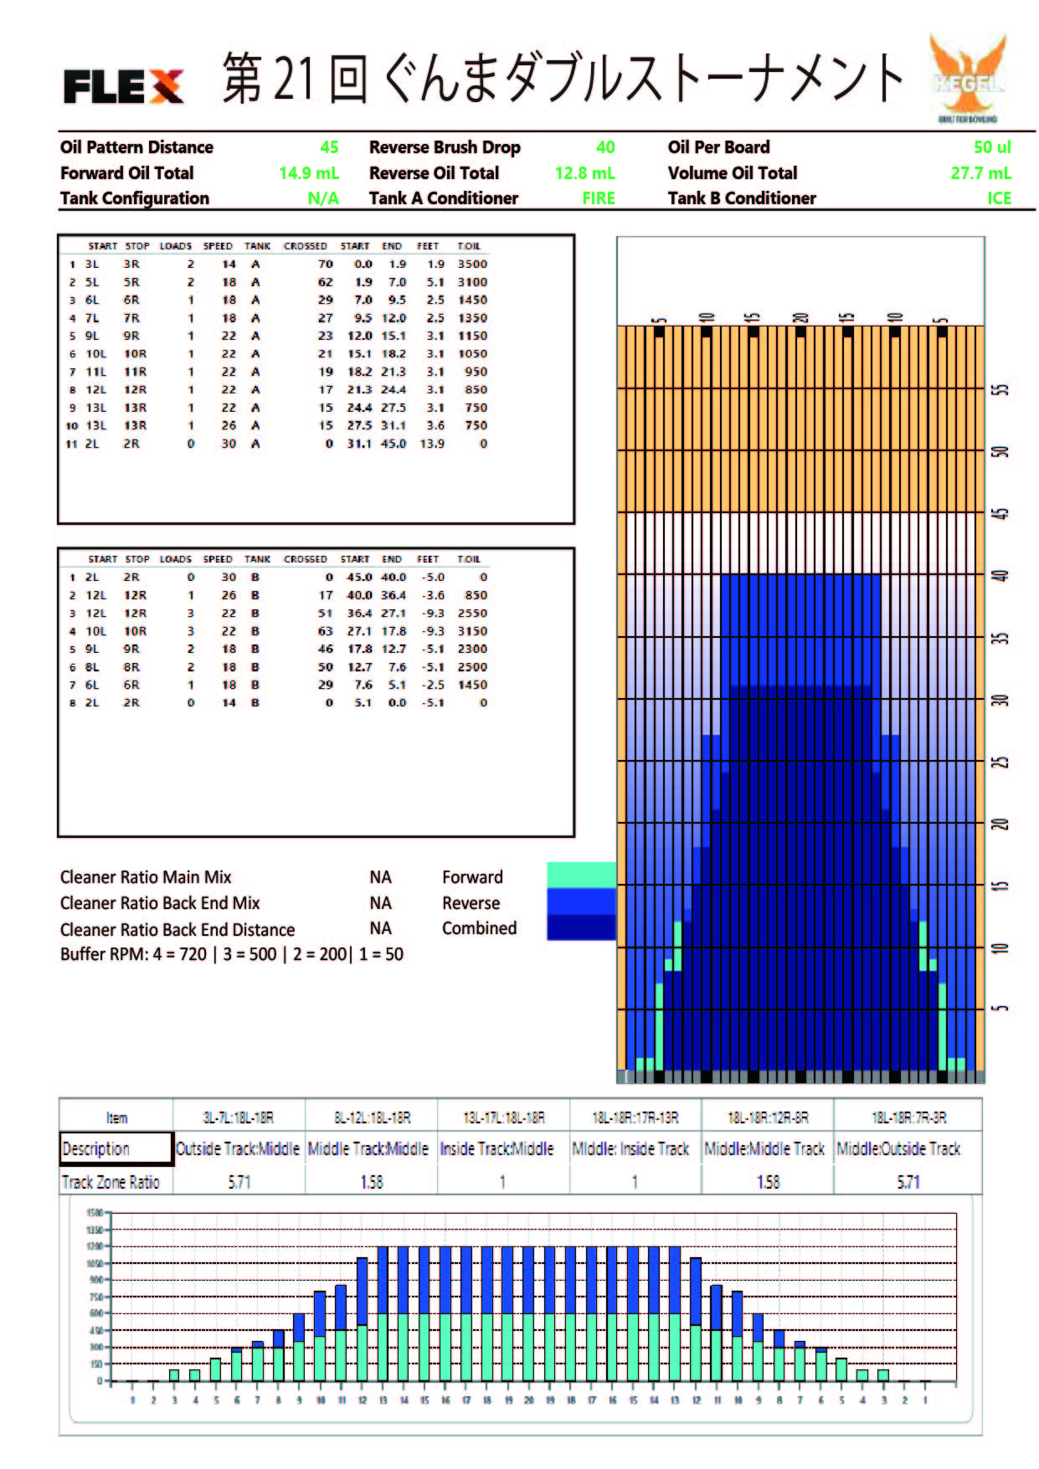Click the Kegel phoenix logo
Viewport: 1039px width, 1469px height.
(968, 78)
